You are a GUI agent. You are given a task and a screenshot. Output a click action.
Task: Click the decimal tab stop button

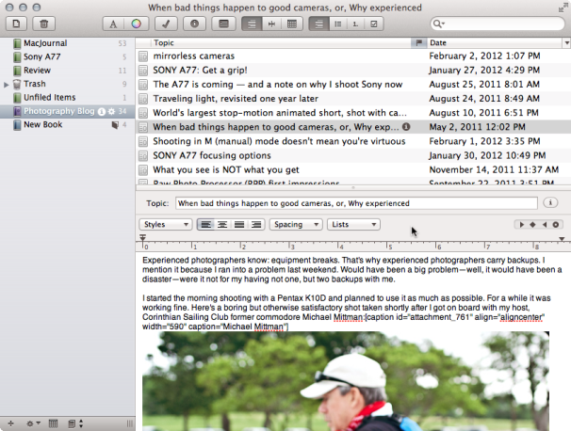click(556, 224)
